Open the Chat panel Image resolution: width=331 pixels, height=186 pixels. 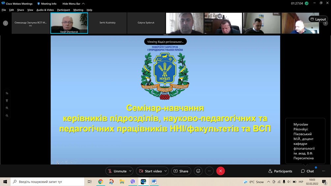coord(307,171)
